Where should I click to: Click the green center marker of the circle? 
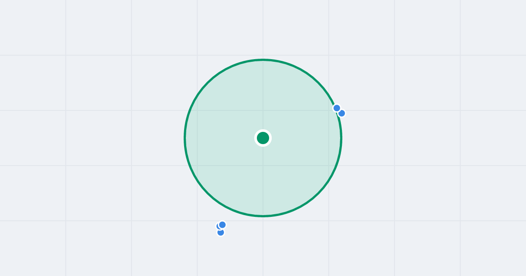[263, 138]
